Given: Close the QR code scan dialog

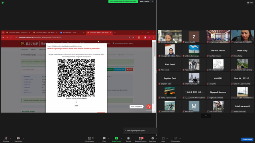Looking at the screenshot, I should pyautogui.click(x=105, y=46).
